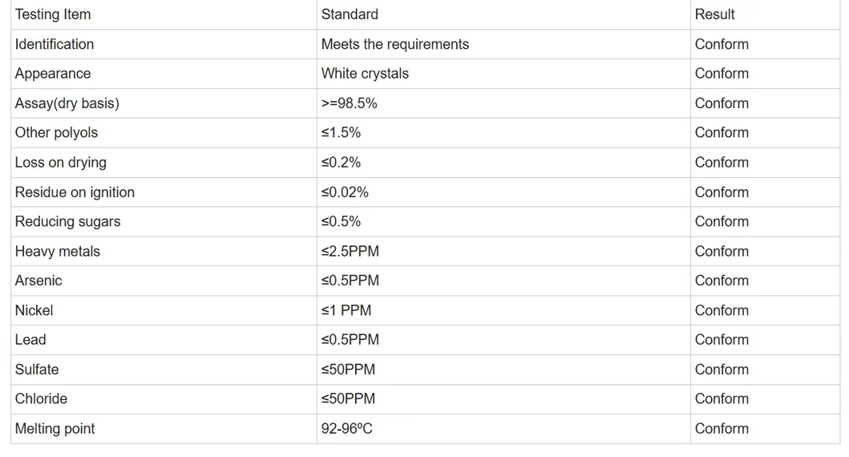Select the 'Standard' column header

pyautogui.click(x=350, y=14)
